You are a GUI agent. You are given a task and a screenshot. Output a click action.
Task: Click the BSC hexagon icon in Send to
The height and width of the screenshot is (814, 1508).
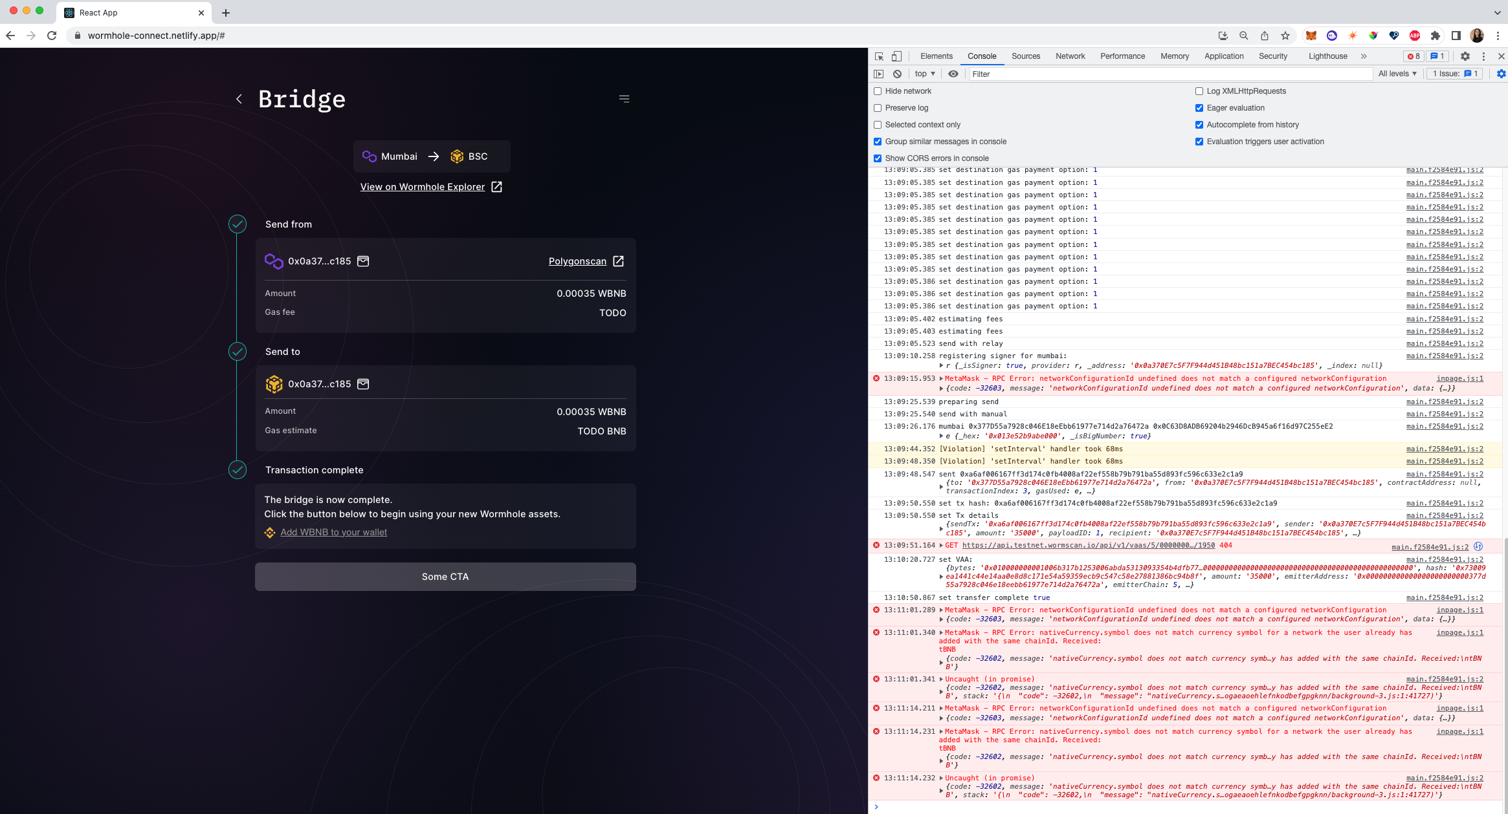tap(274, 384)
